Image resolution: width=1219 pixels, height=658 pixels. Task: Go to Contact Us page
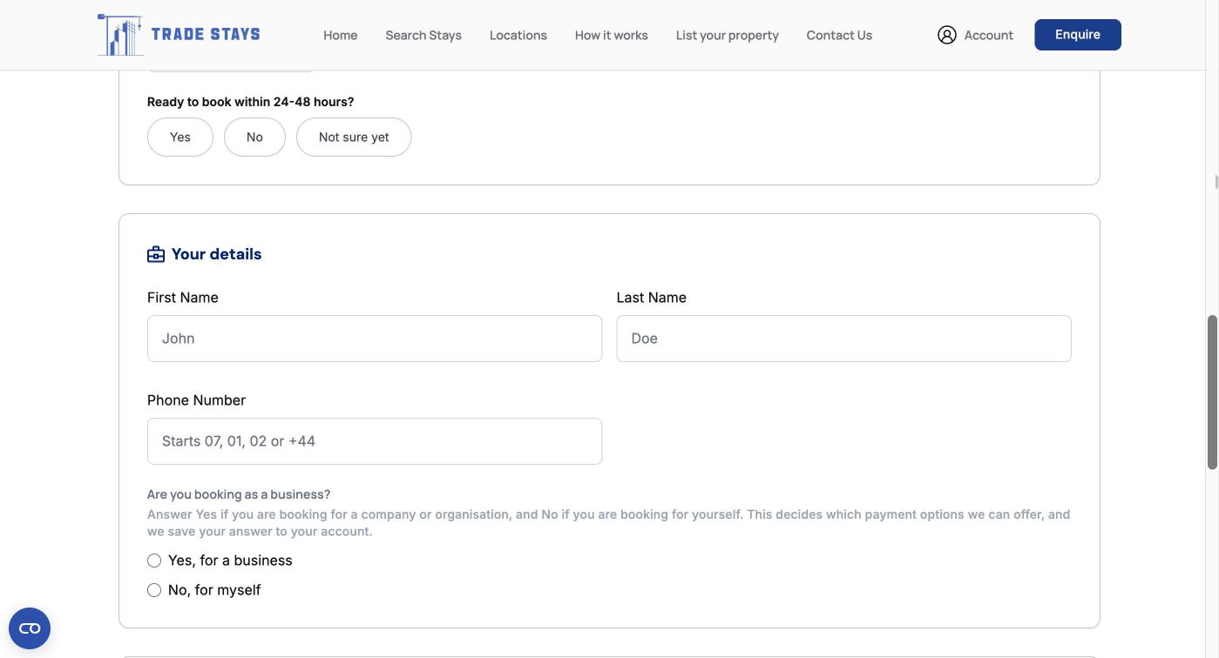(839, 35)
